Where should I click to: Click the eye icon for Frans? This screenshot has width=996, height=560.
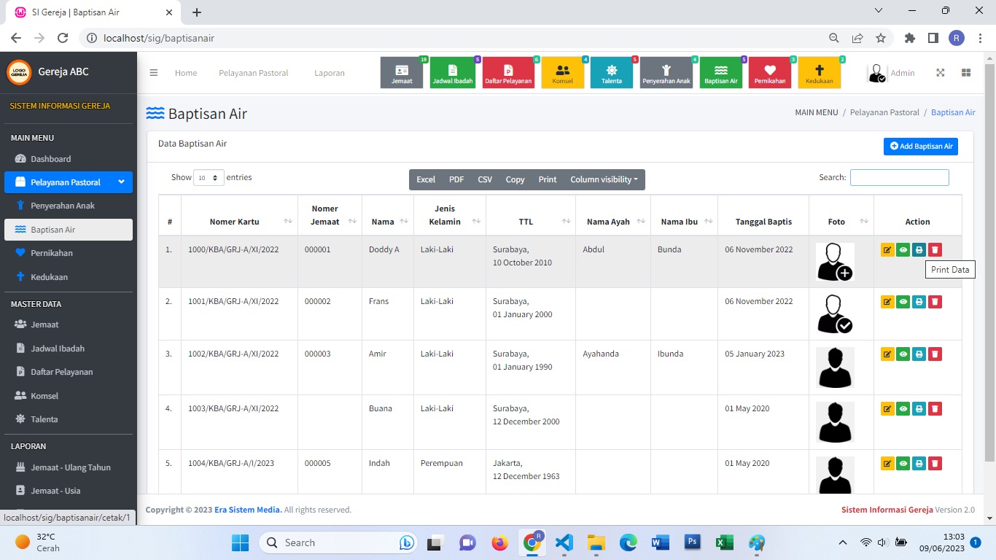[903, 302]
